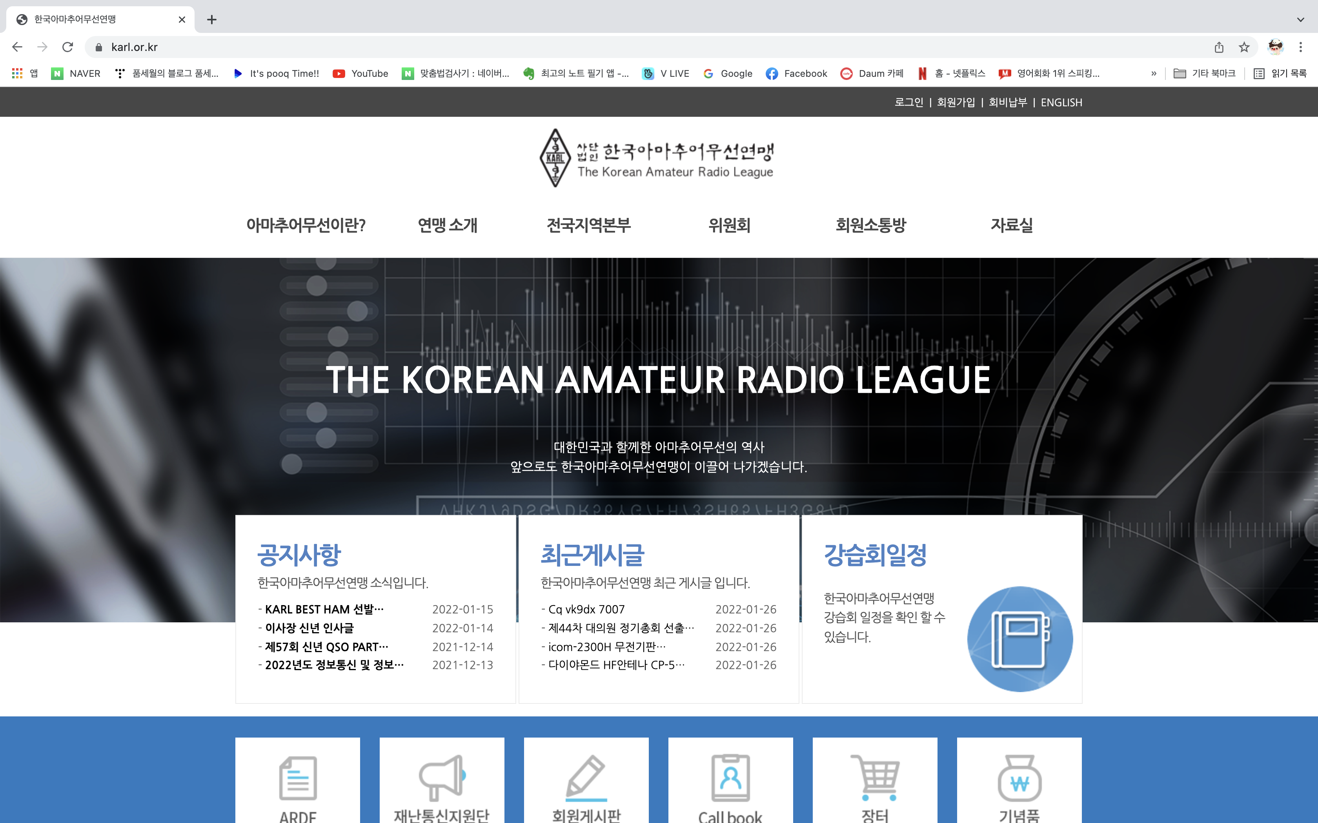Open the 연맹 소개 menu
This screenshot has width=1318, height=823.
coord(447,225)
